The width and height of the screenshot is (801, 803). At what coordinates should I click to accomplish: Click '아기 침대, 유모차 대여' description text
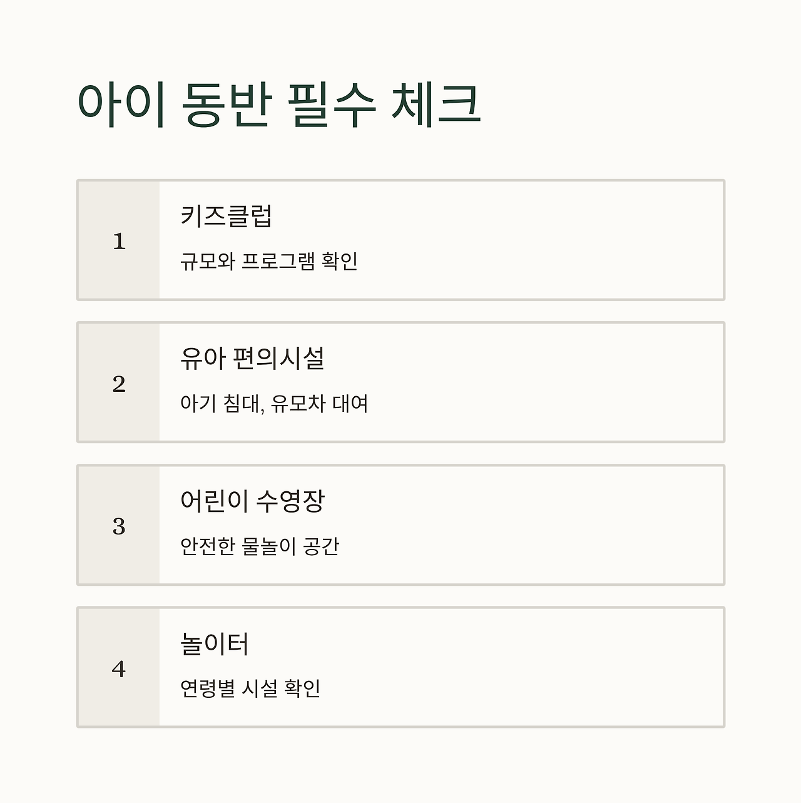(x=274, y=404)
